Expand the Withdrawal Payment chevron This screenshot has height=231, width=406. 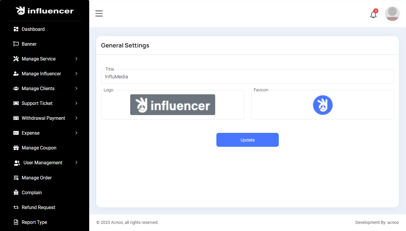(x=76, y=118)
